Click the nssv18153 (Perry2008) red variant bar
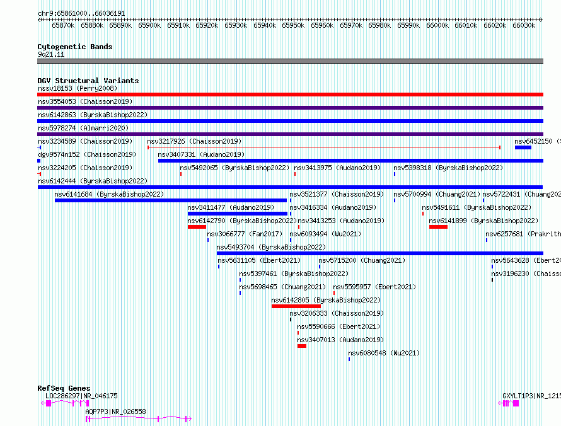The height and width of the screenshot is (426, 561). (290, 95)
